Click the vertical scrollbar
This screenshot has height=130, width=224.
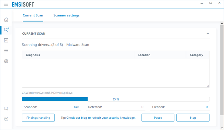click(222, 70)
